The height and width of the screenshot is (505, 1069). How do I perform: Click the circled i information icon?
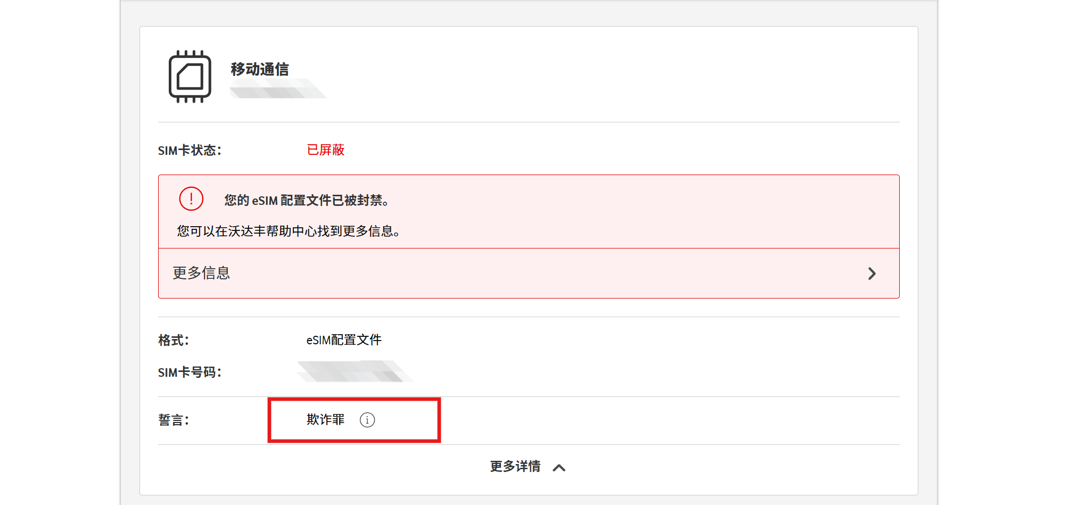pos(368,420)
